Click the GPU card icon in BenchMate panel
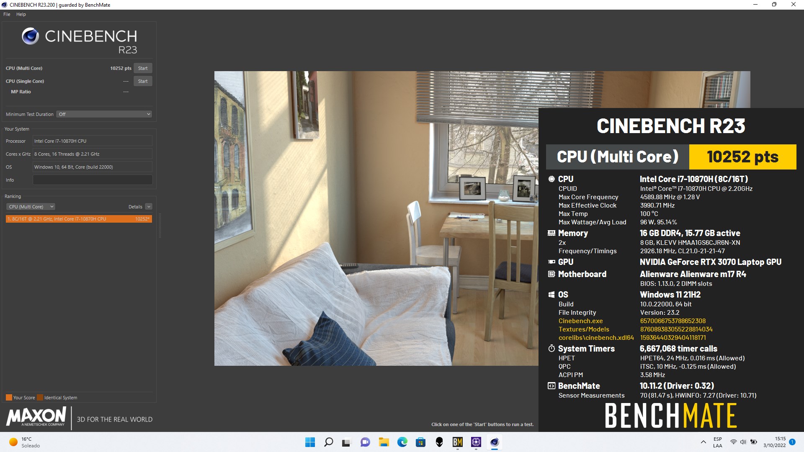This screenshot has width=804, height=452. (551, 262)
